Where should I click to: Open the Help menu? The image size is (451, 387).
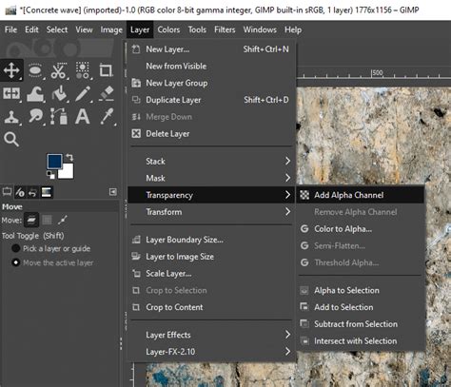(293, 29)
